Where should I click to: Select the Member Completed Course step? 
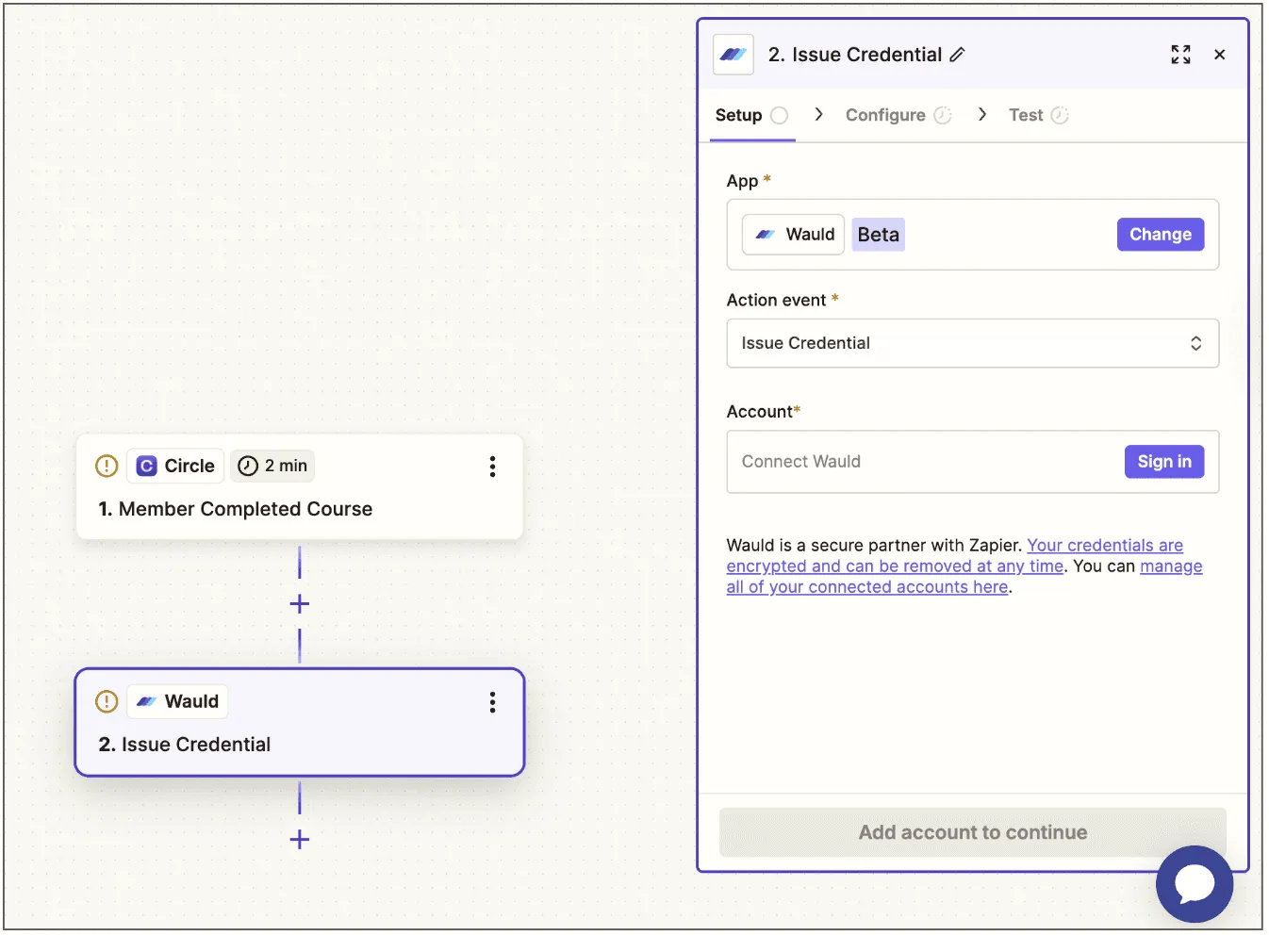(300, 487)
